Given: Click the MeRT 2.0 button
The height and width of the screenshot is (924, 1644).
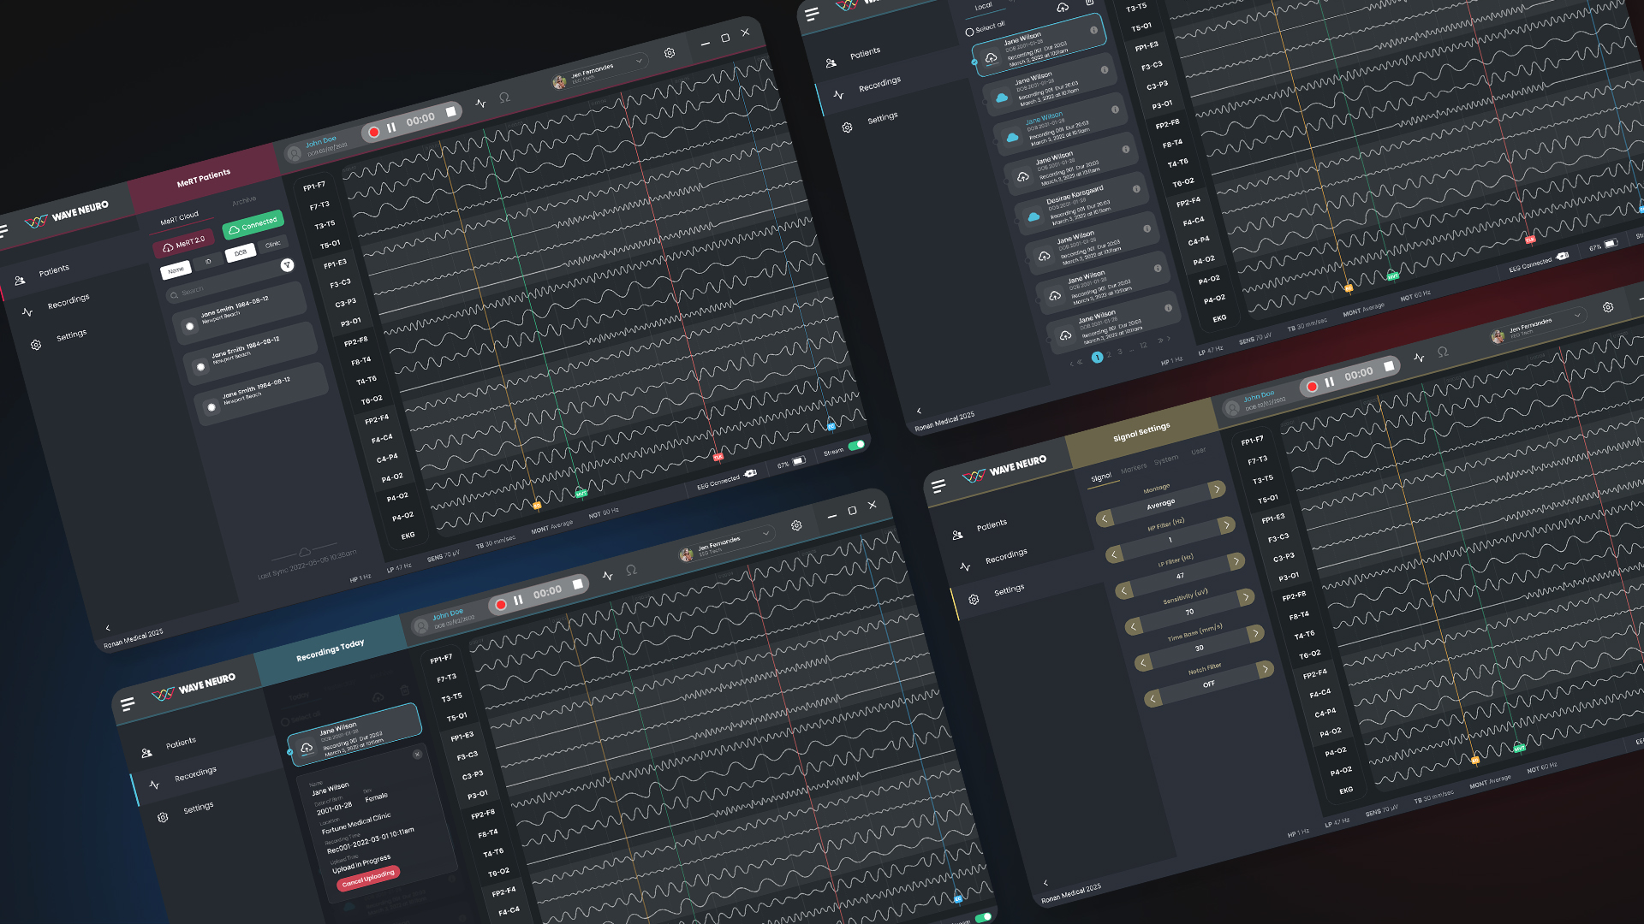Looking at the screenshot, I should point(184,245).
